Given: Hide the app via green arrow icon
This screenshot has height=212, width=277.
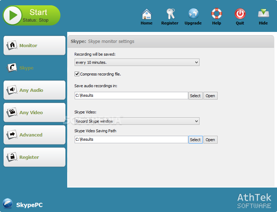Looking at the screenshot, I should 264,13.
